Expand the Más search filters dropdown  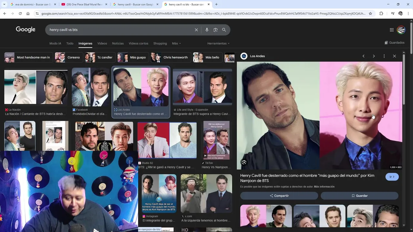coord(176,43)
